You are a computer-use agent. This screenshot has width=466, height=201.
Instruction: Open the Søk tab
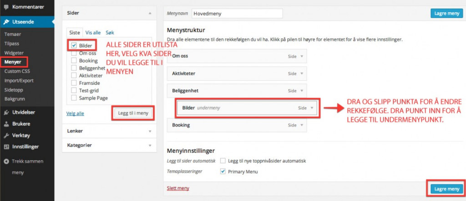[110, 33]
